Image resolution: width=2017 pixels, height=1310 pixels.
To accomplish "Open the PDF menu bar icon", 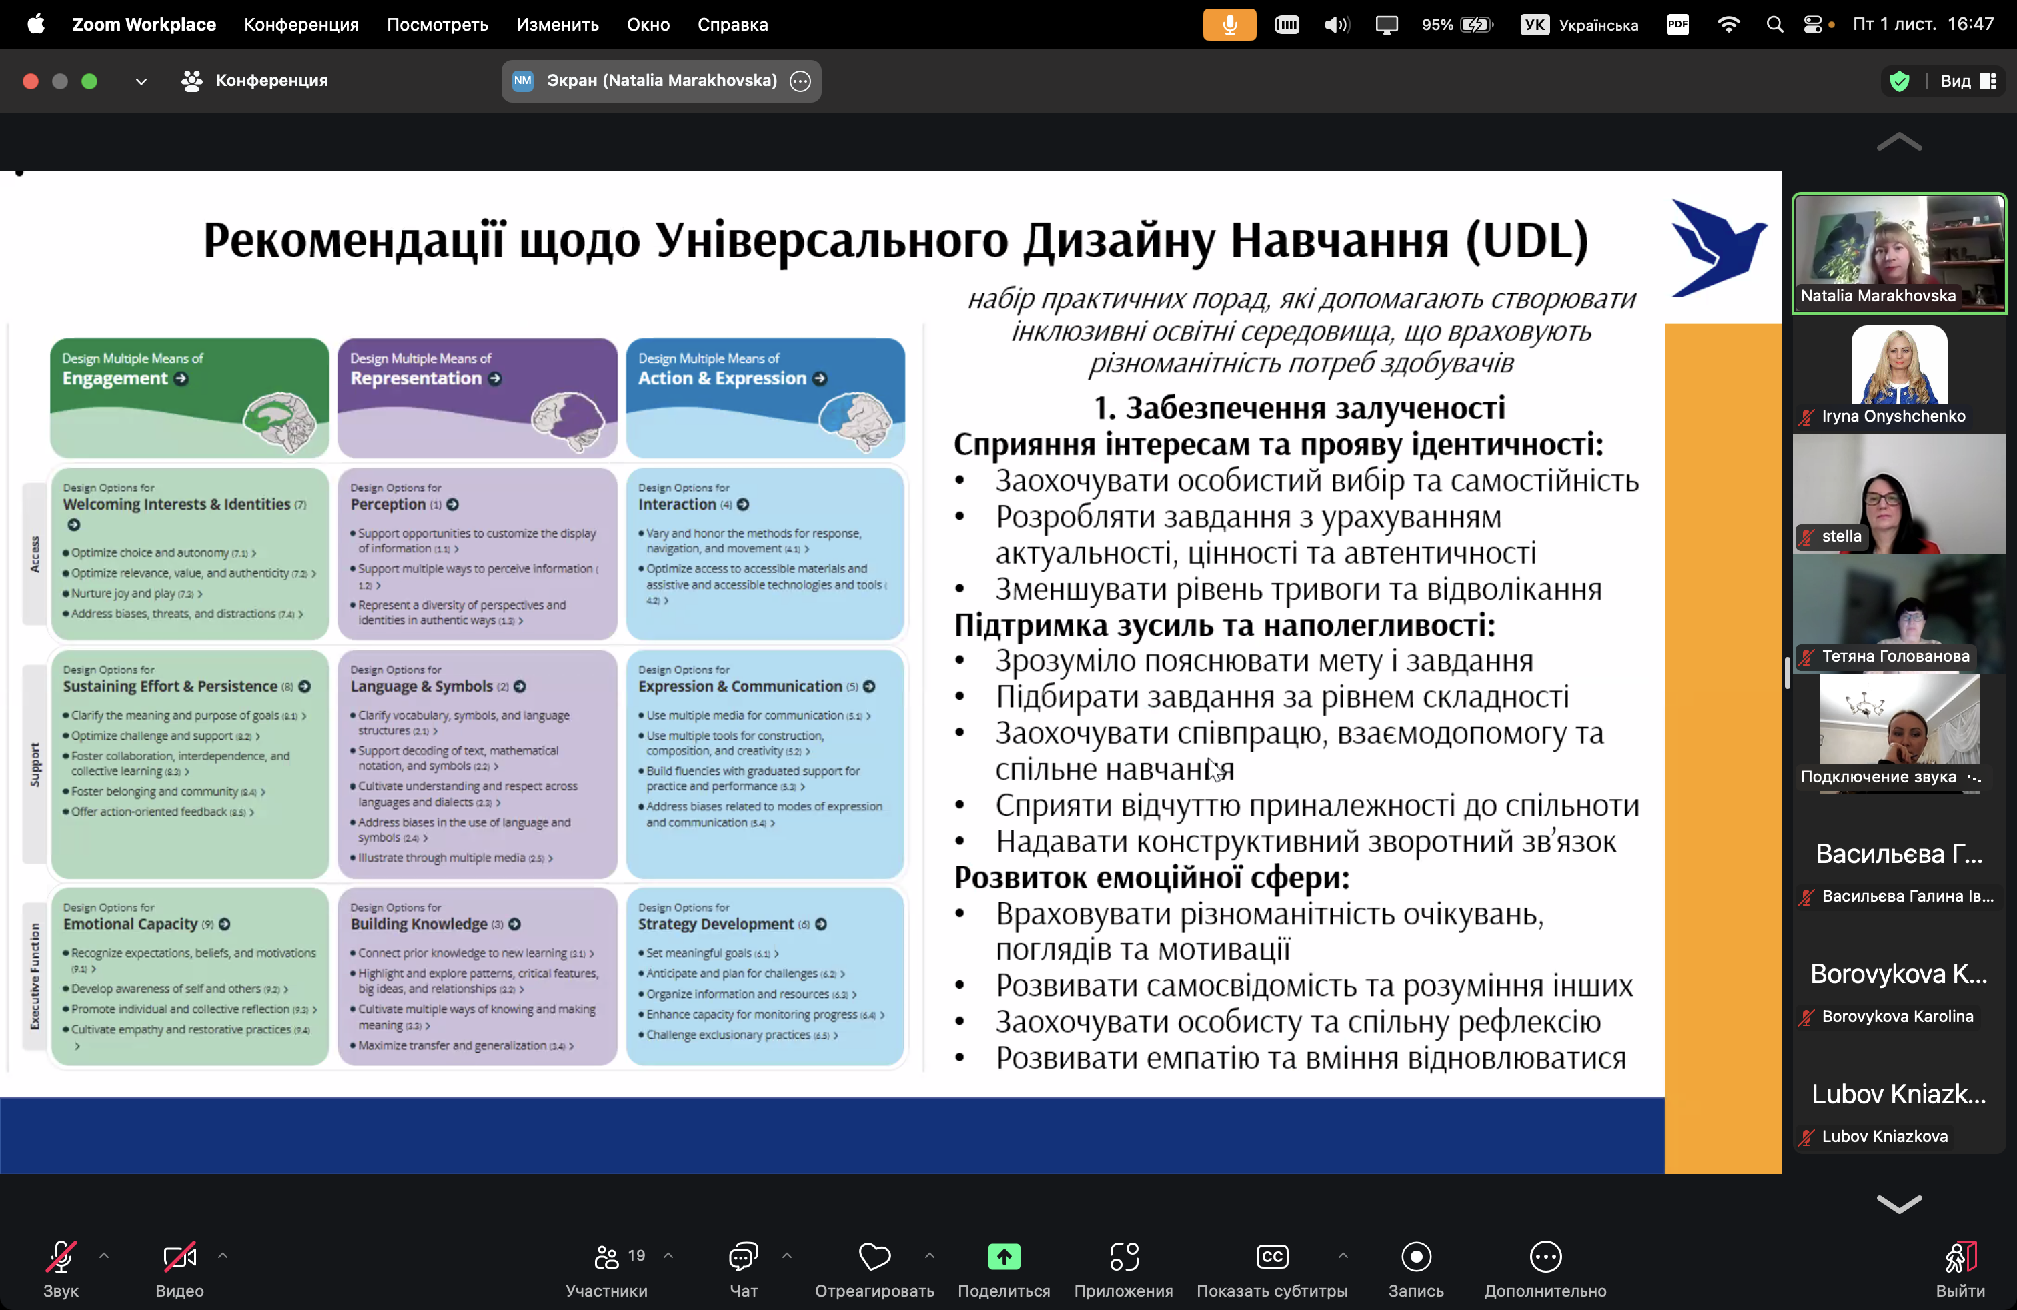I will tap(1678, 25).
